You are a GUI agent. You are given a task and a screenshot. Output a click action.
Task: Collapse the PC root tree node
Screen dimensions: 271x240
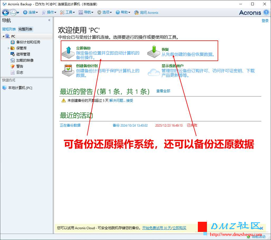[x=3, y=36]
